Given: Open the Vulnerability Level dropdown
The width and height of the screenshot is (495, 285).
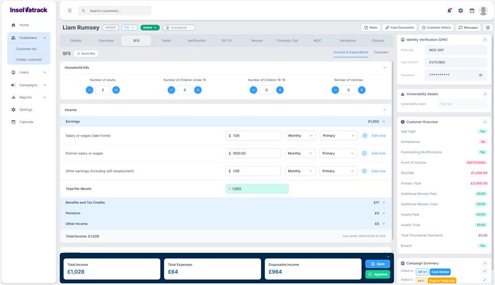Looking at the screenshot, I should click(462, 104).
